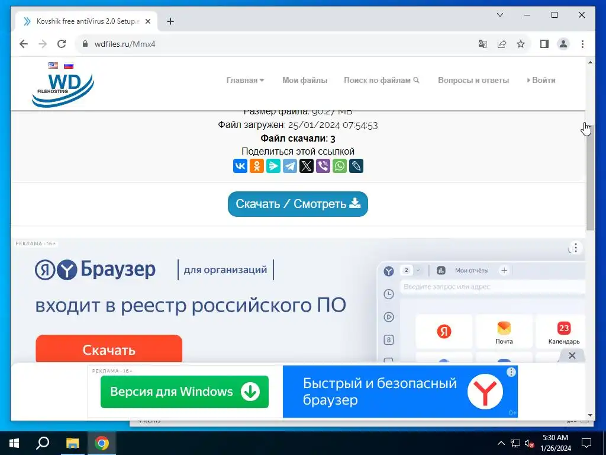Open Windows taskbar search
The image size is (606, 455).
(x=43, y=443)
